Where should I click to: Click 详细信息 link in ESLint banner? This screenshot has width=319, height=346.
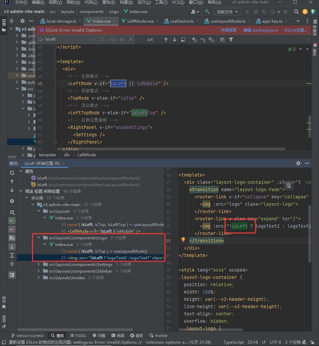(228, 30)
